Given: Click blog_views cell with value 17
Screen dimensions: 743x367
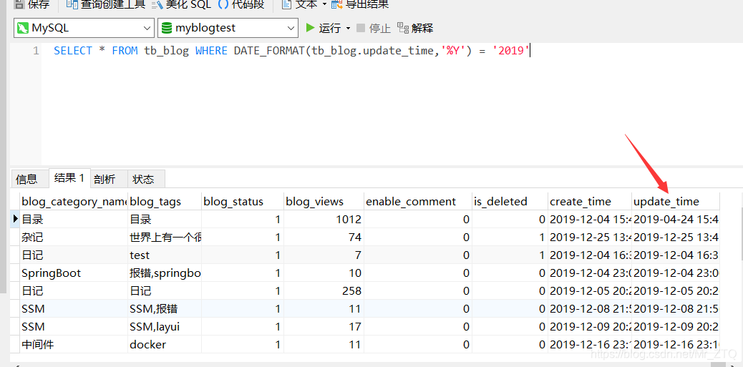Looking at the screenshot, I should tap(323, 327).
